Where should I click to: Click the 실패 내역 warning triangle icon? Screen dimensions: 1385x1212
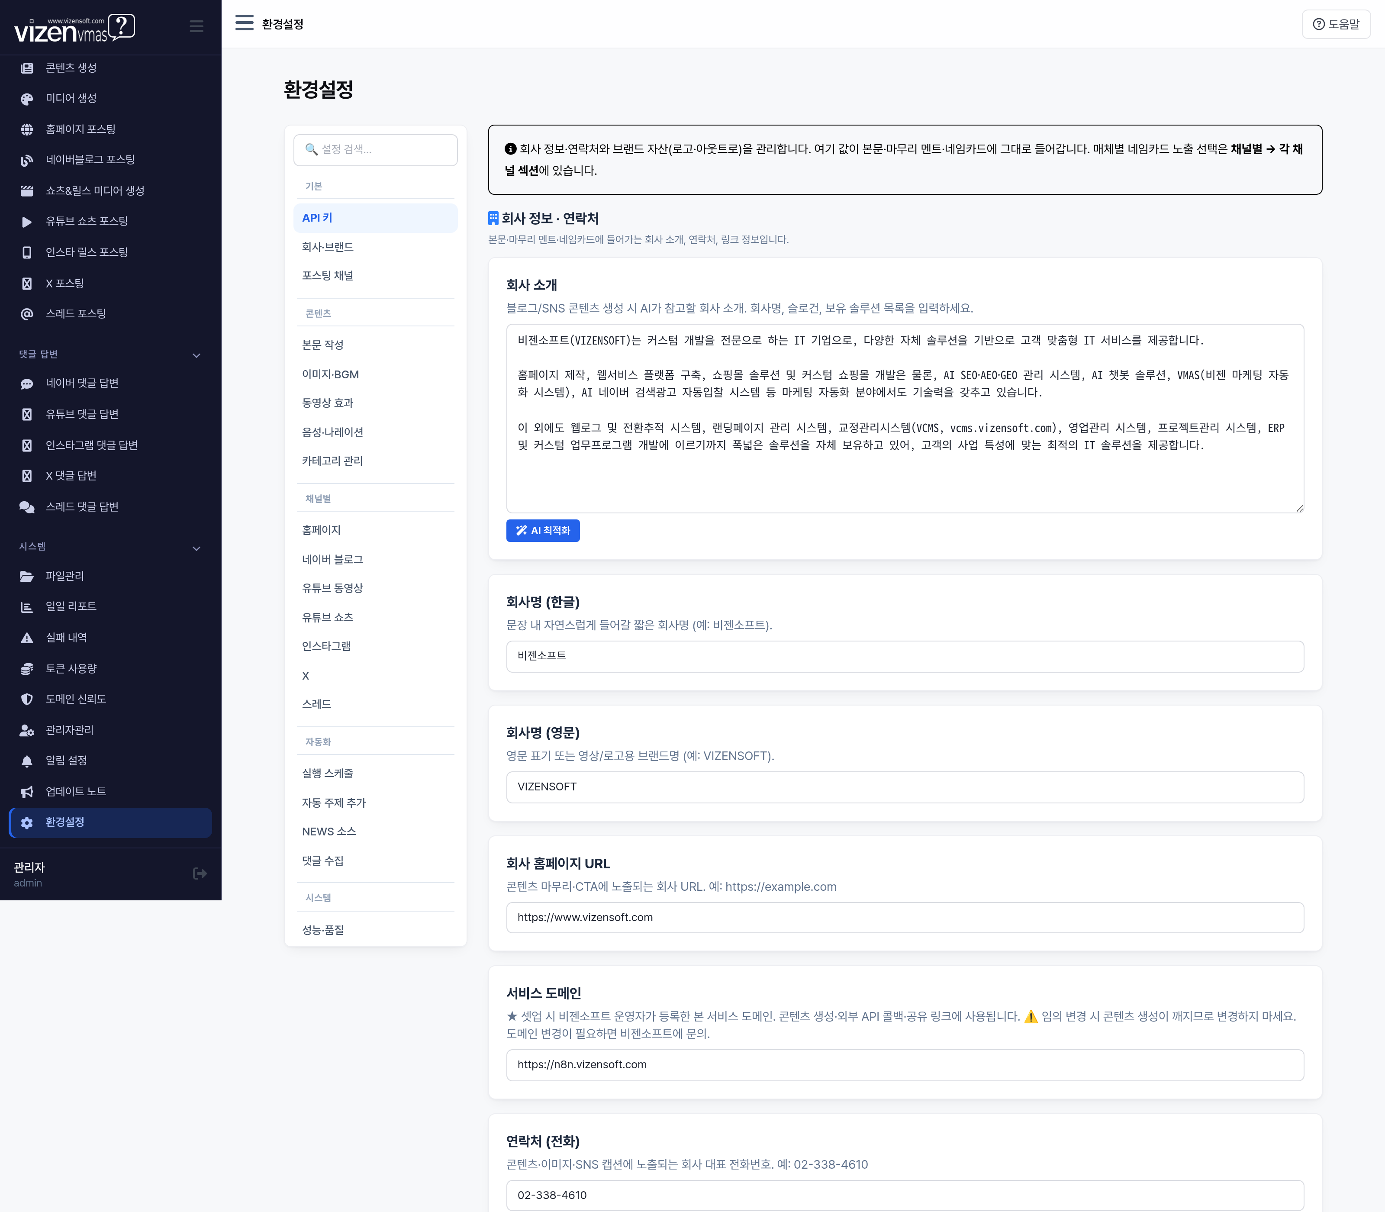coord(27,638)
